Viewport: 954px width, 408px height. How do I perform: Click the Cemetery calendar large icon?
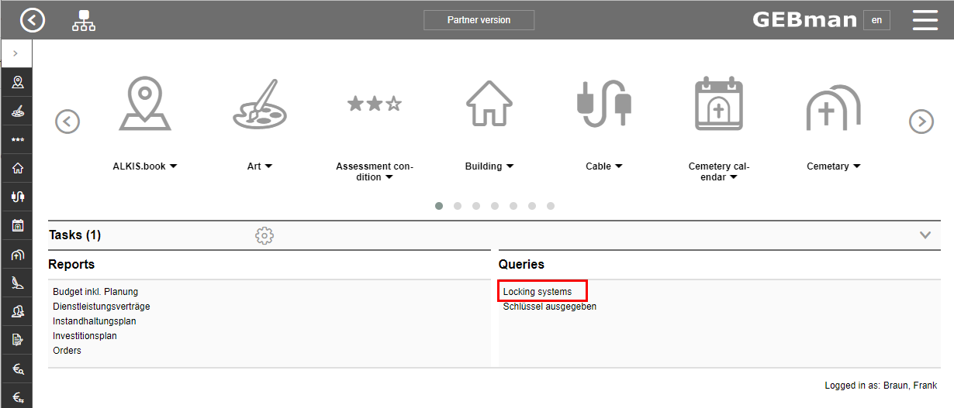(x=719, y=103)
